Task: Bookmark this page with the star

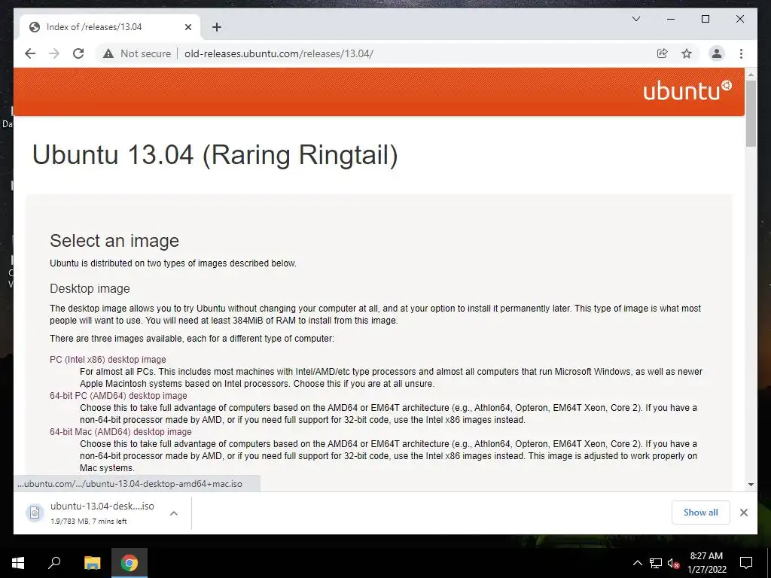Action: click(x=687, y=53)
